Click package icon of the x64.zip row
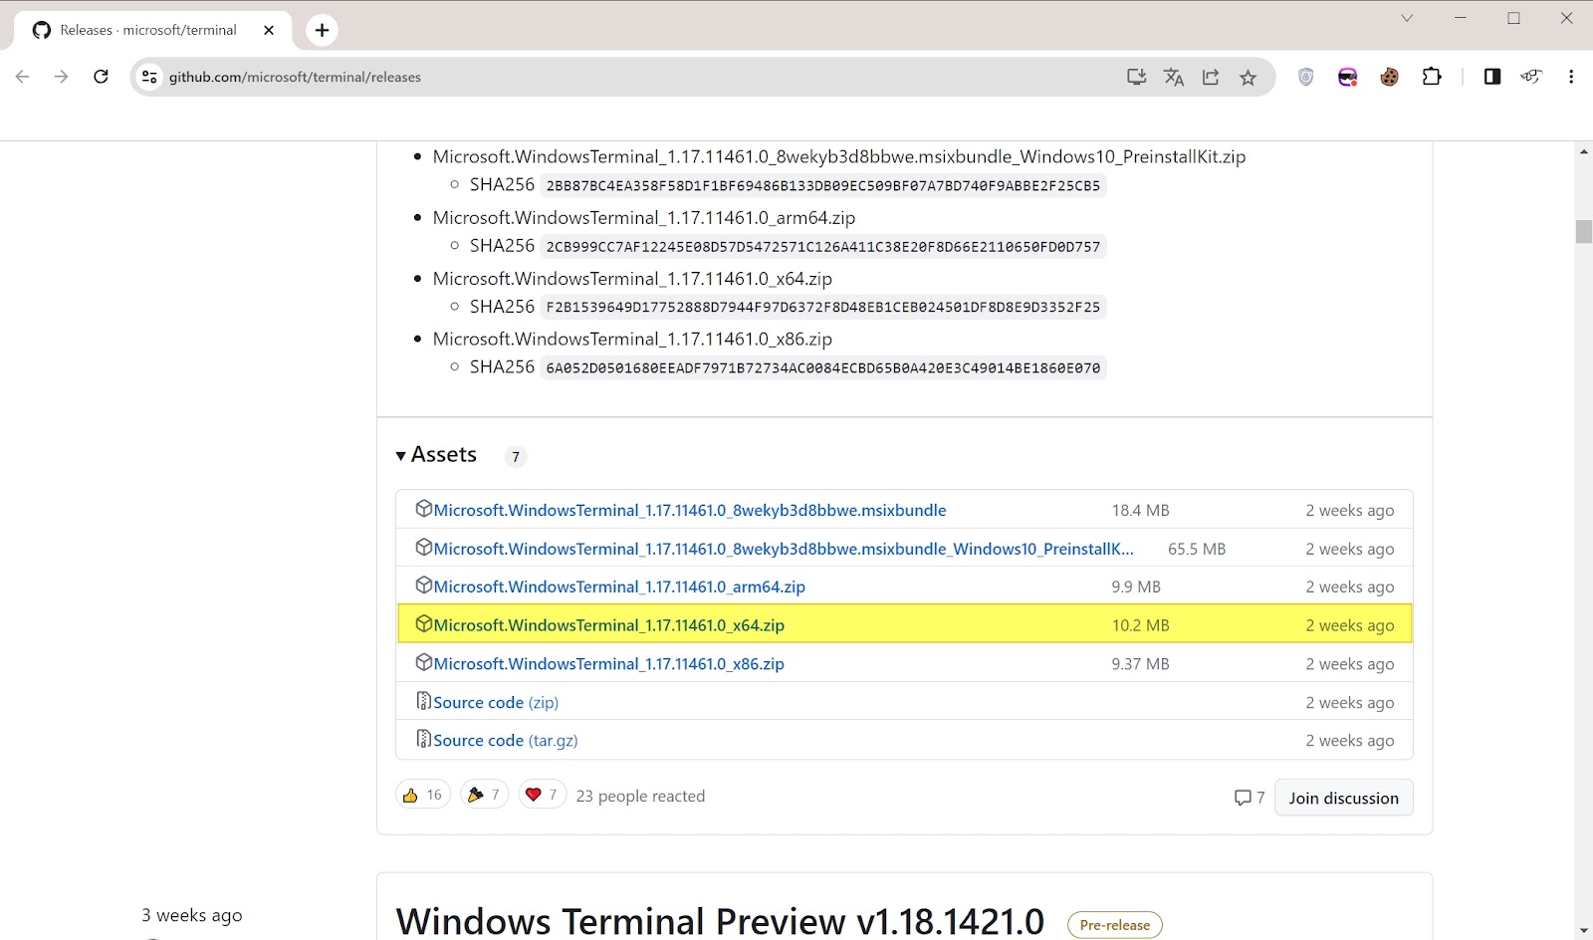The image size is (1593, 940). pyautogui.click(x=423, y=624)
